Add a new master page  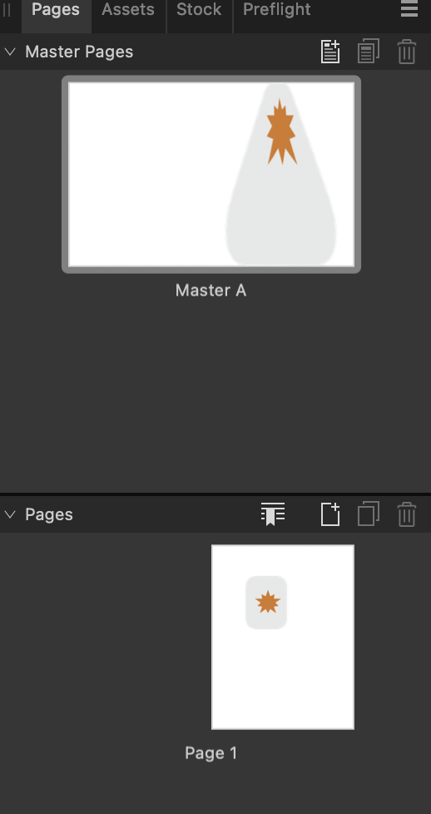pos(330,52)
